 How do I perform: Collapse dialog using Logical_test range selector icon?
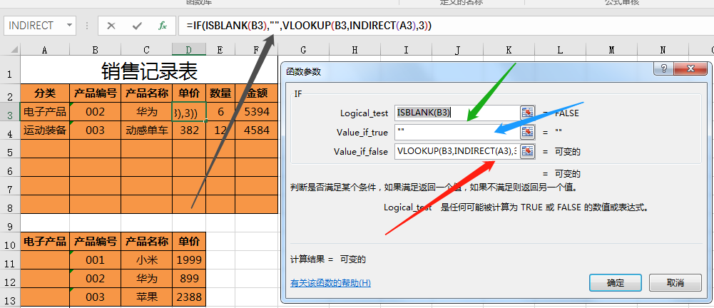pos(528,113)
